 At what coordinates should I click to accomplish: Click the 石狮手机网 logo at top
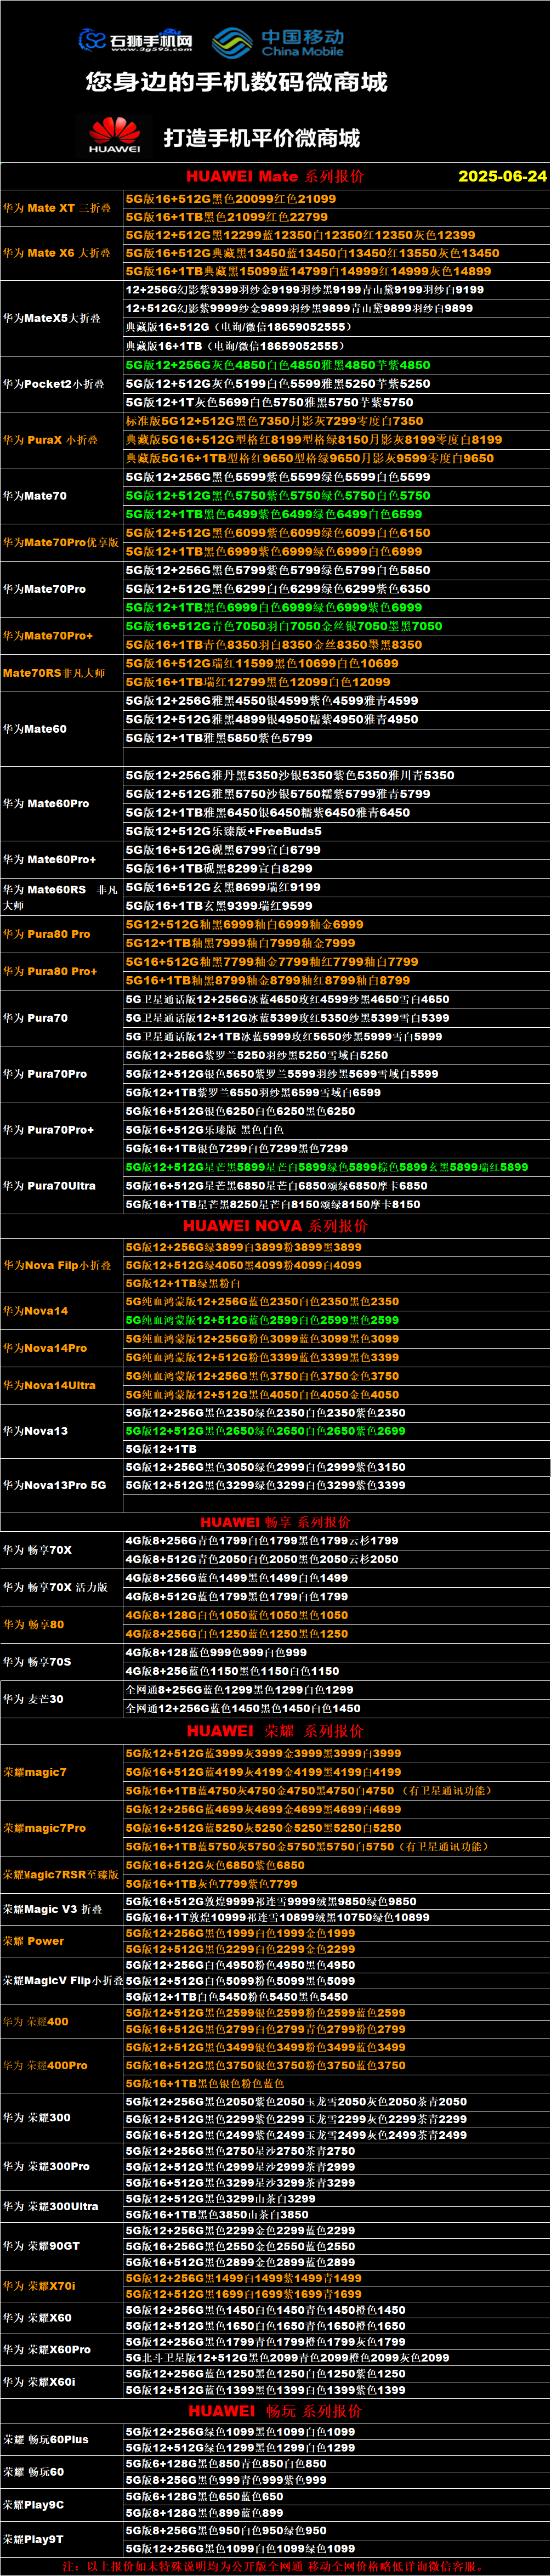point(136,40)
